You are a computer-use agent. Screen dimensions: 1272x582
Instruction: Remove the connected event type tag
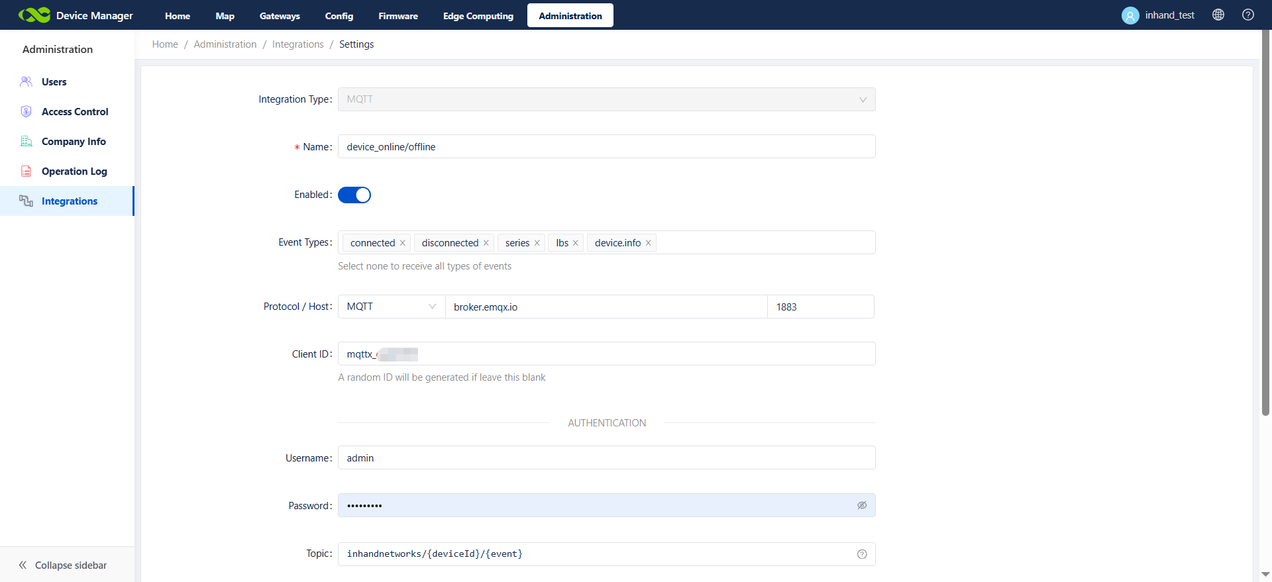(x=402, y=243)
